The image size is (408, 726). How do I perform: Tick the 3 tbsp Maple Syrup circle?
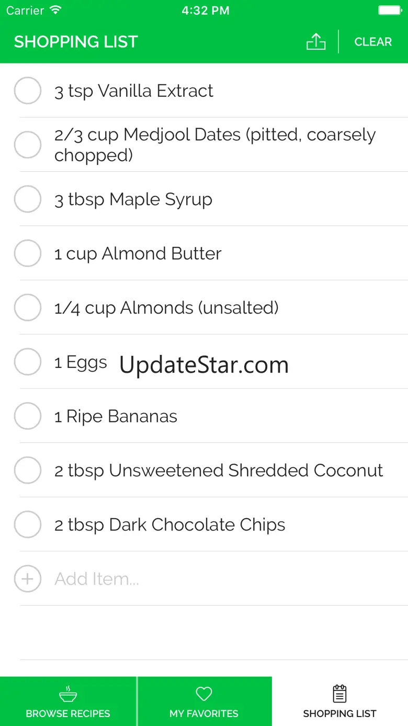(27, 199)
